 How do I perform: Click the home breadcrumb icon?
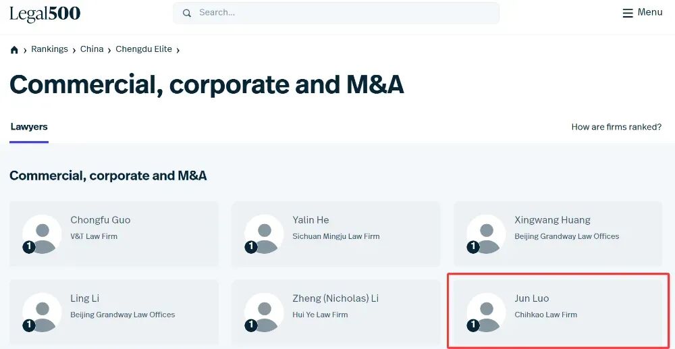click(x=14, y=50)
